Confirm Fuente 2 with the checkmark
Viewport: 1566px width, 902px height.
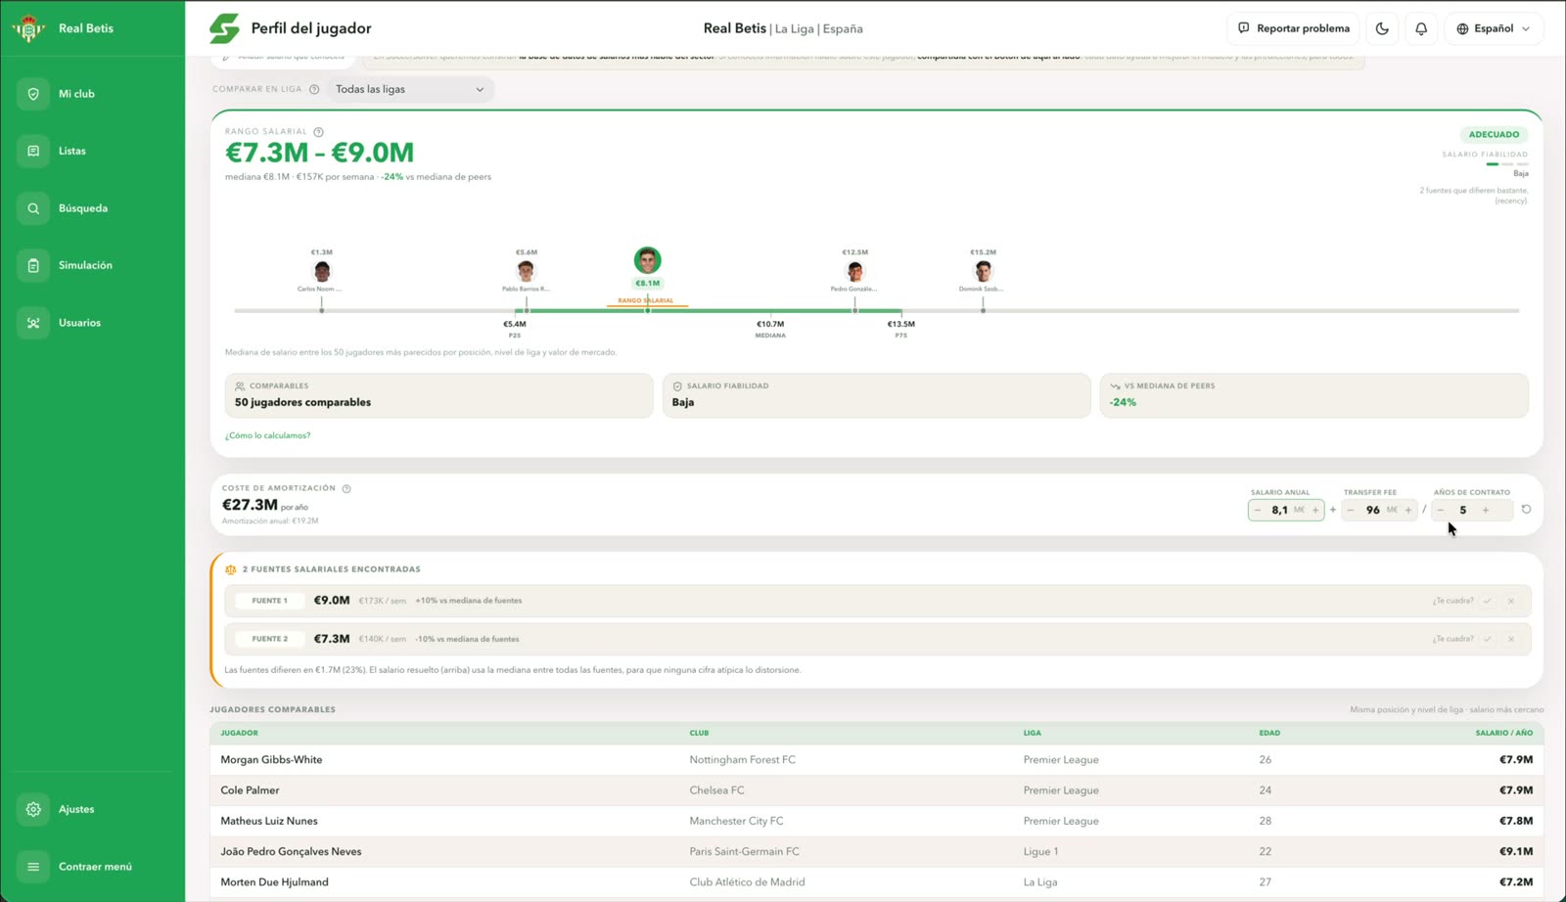pos(1488,639)
